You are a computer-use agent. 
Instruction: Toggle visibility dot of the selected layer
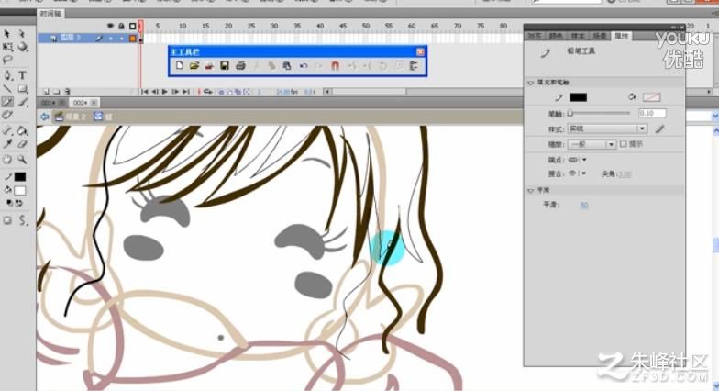pyautogui.click(x=110, y=39)
